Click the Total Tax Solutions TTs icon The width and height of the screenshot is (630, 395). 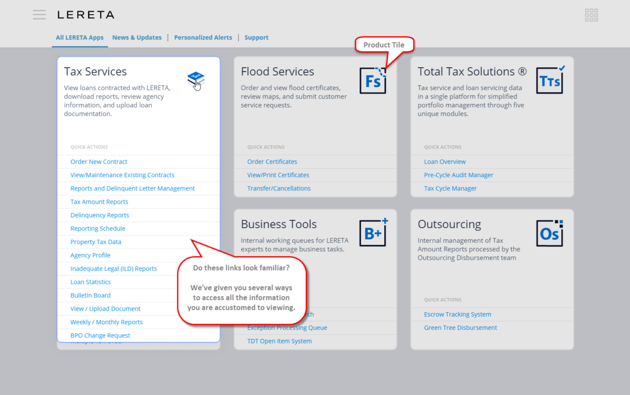point(550,81)
